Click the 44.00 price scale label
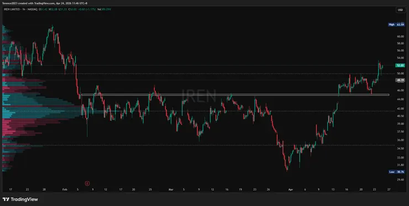This screenshot has height=206, width=409. (x=400, y=99)
